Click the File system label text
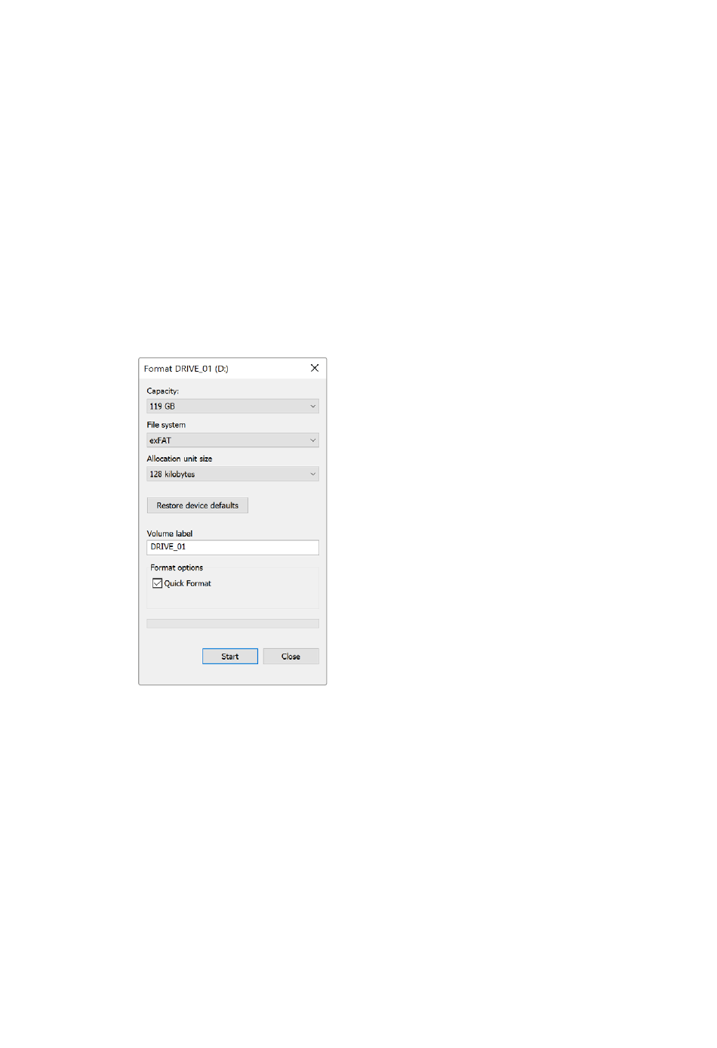This screenshot has width=717, height=1048. click(x=166, y=425)
